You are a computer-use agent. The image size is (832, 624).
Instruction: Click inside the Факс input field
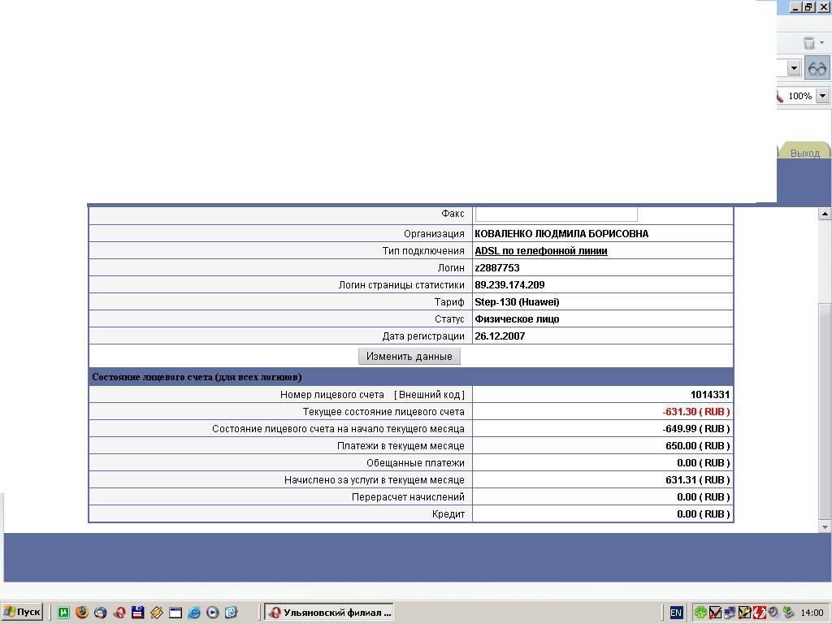point(556,214)
